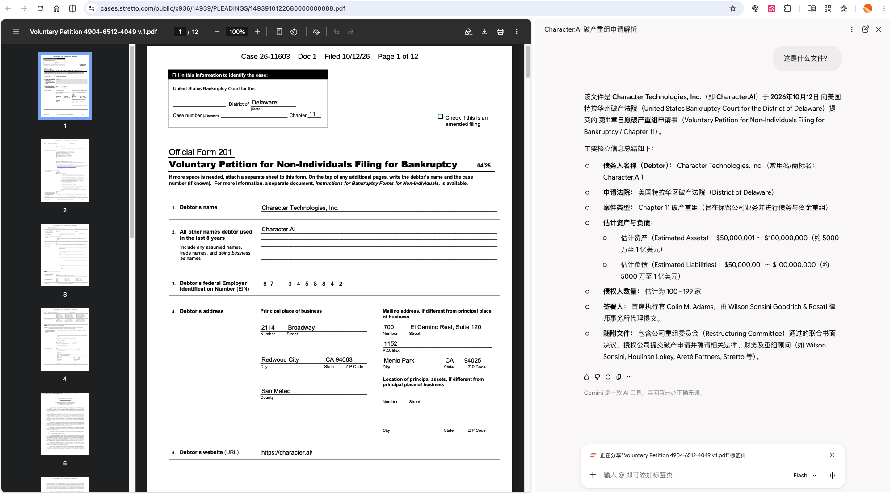The height and width of the screenshot is (493, 892).
Task: Click the 100% zoom level field
Action: pyautogui.click(x=237, y=32)
